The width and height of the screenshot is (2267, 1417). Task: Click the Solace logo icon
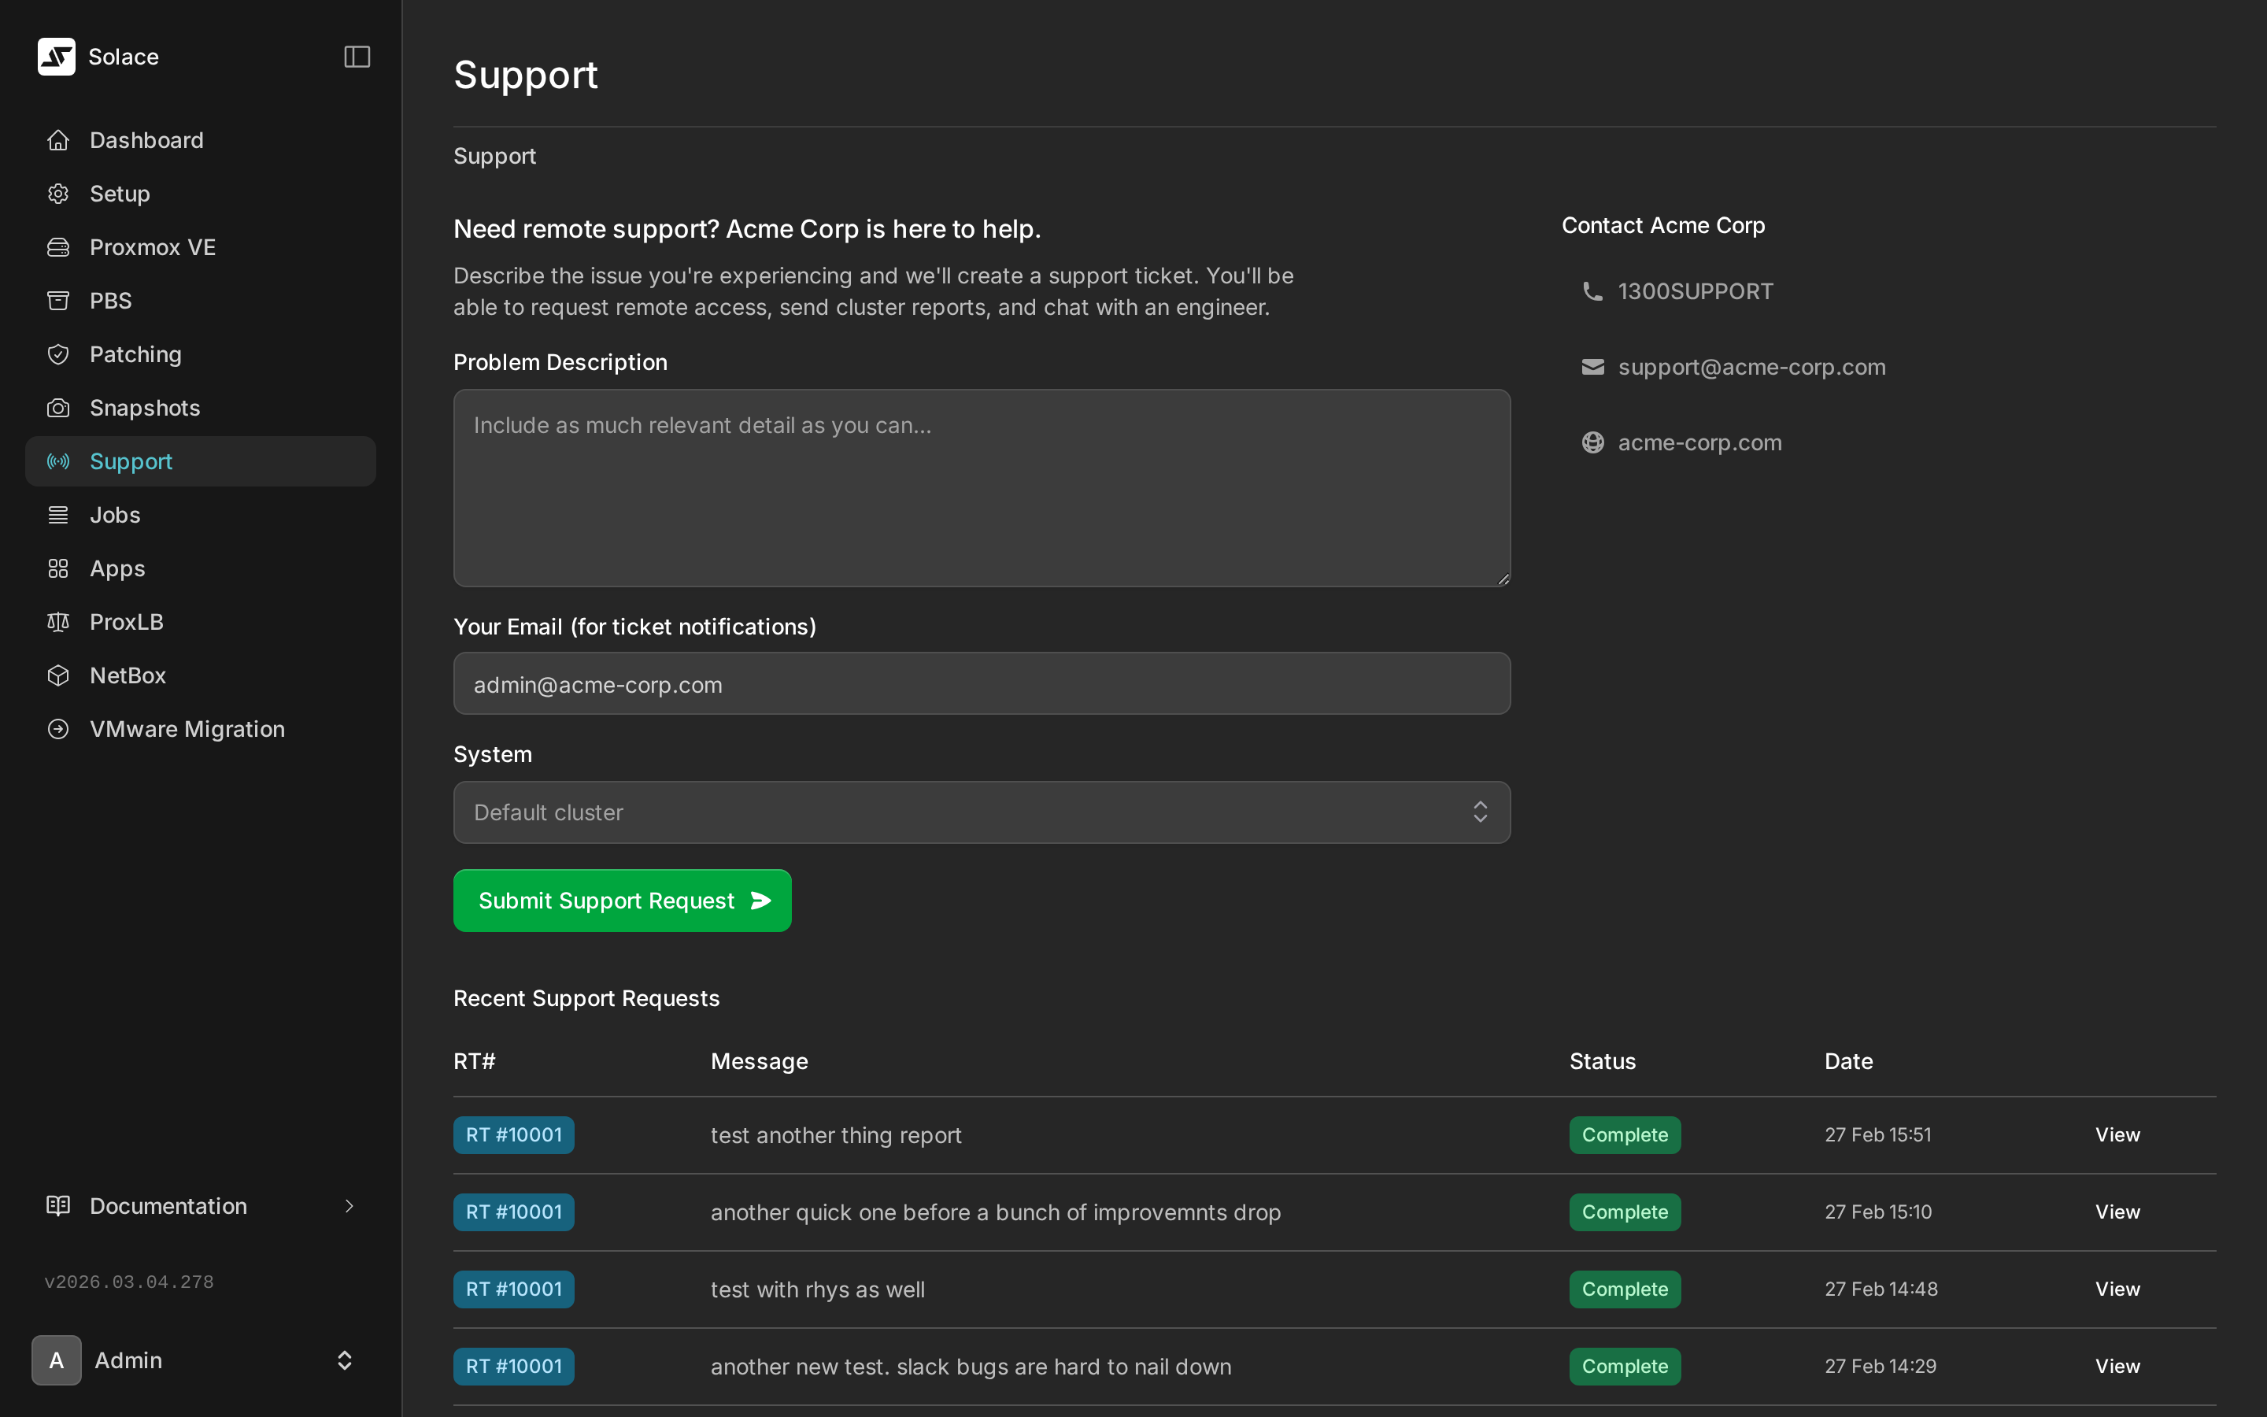click(56, 56)
